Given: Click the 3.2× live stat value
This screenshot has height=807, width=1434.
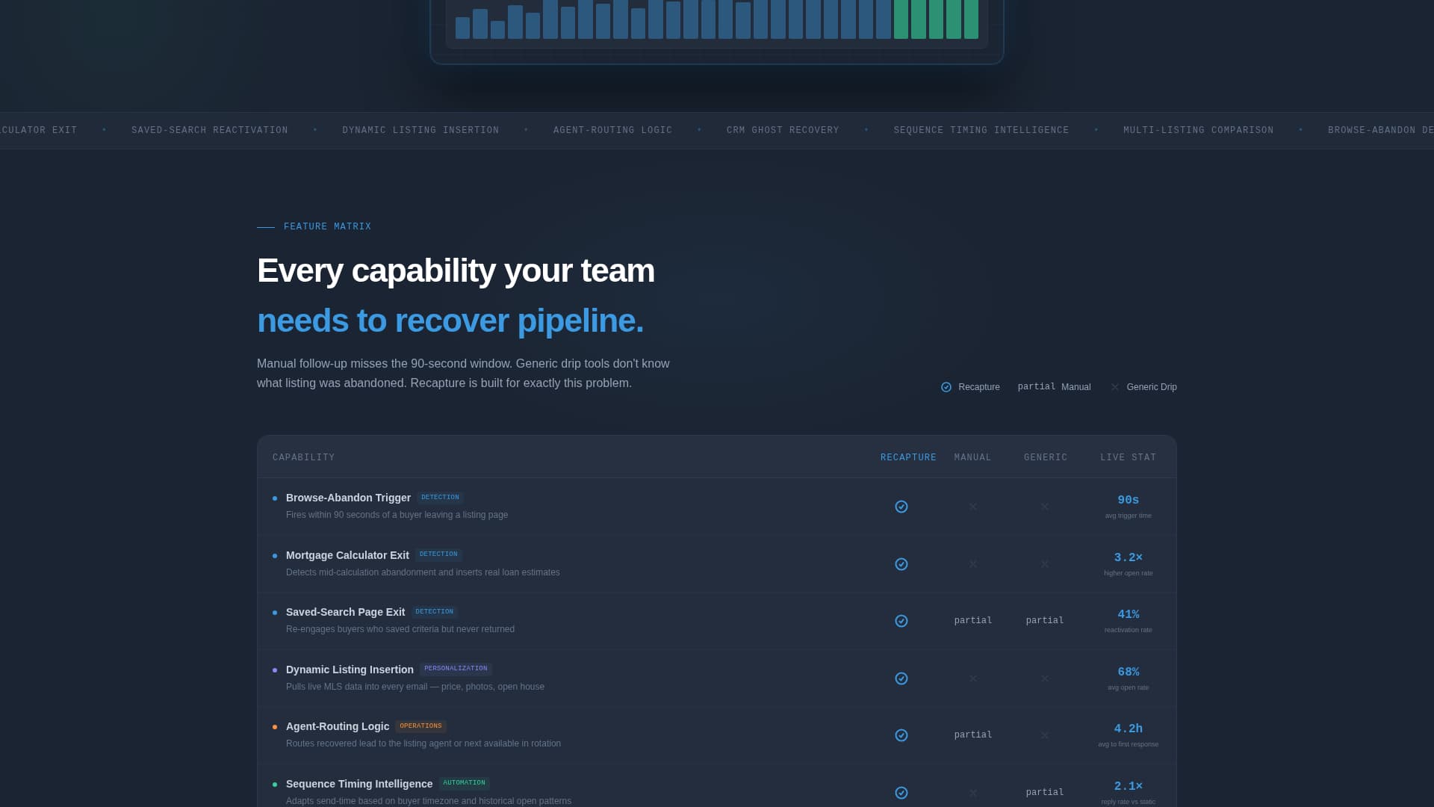Looking at the screenshot, I should (1129, 557).
